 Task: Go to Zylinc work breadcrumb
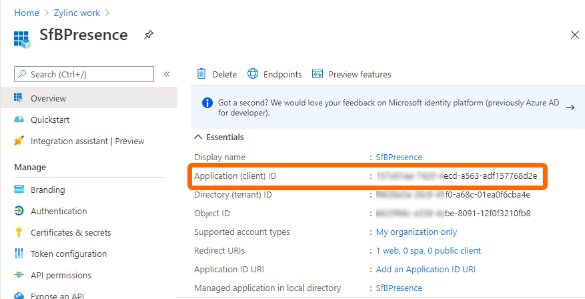[77, 13]
